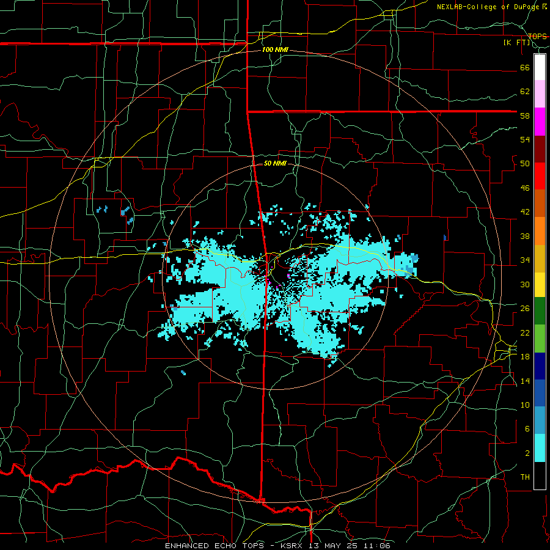The image size is (550, 550).
Task: Click the 100 NMI range ring label
Action: pos(275,50)
